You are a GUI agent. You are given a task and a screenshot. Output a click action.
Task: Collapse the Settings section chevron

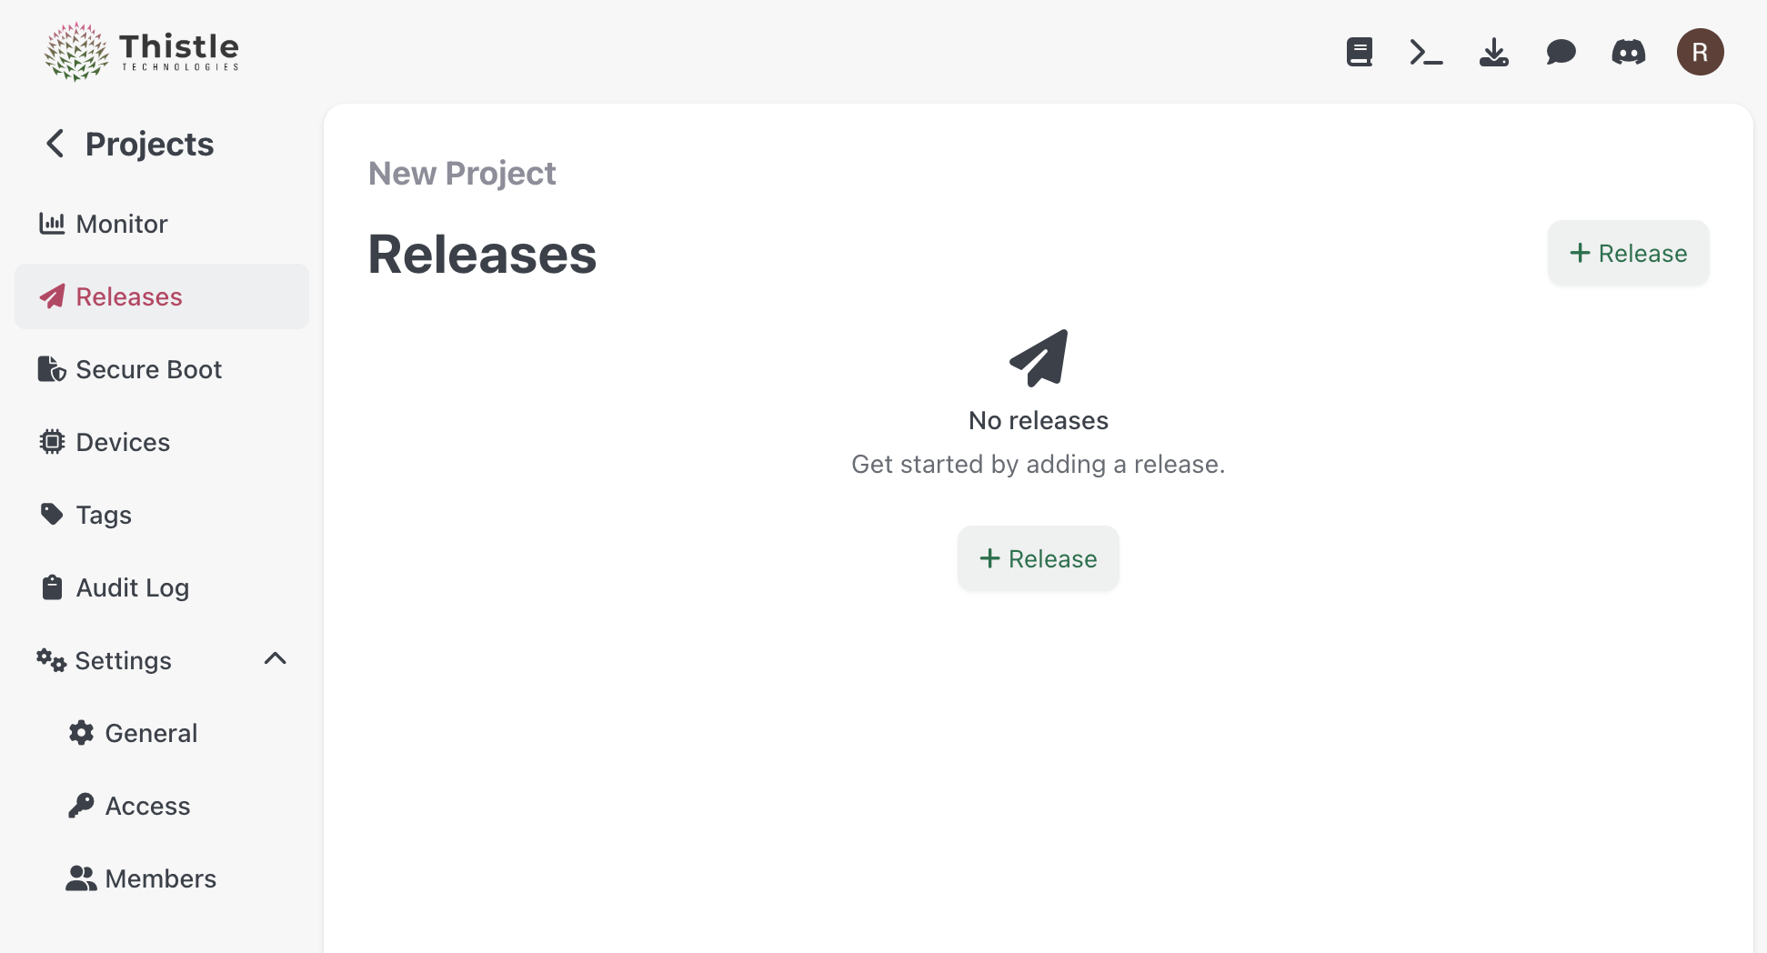[276, 659]
